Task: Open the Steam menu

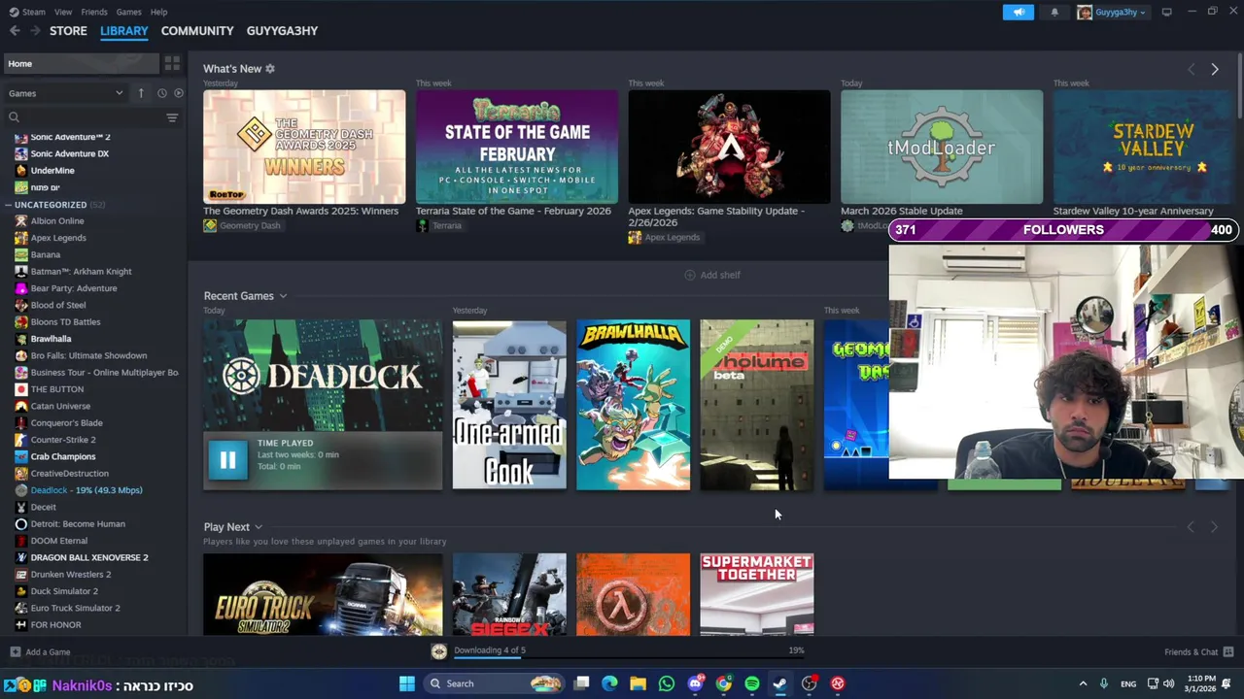Action: (27, 12)
